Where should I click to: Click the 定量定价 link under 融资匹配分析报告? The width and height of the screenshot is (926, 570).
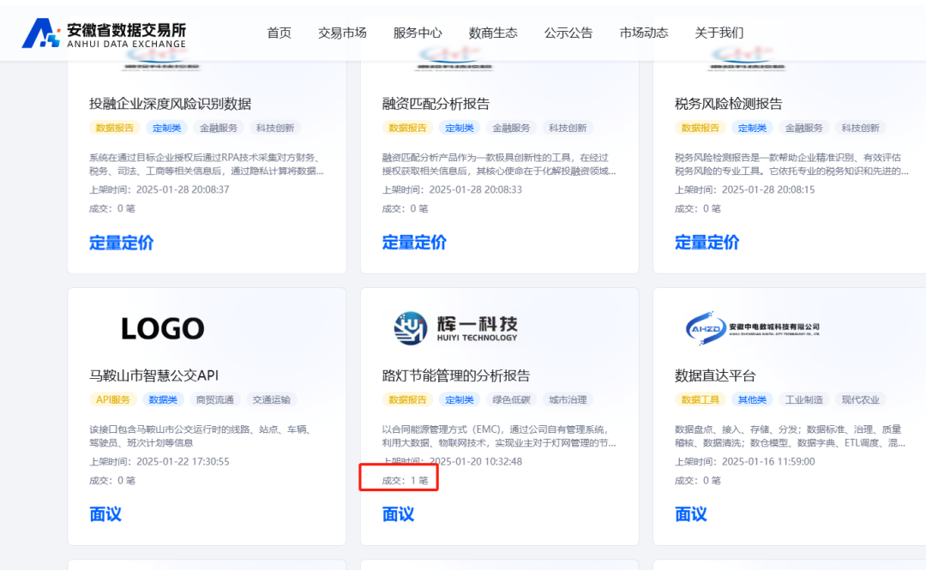tap(413, 243)
